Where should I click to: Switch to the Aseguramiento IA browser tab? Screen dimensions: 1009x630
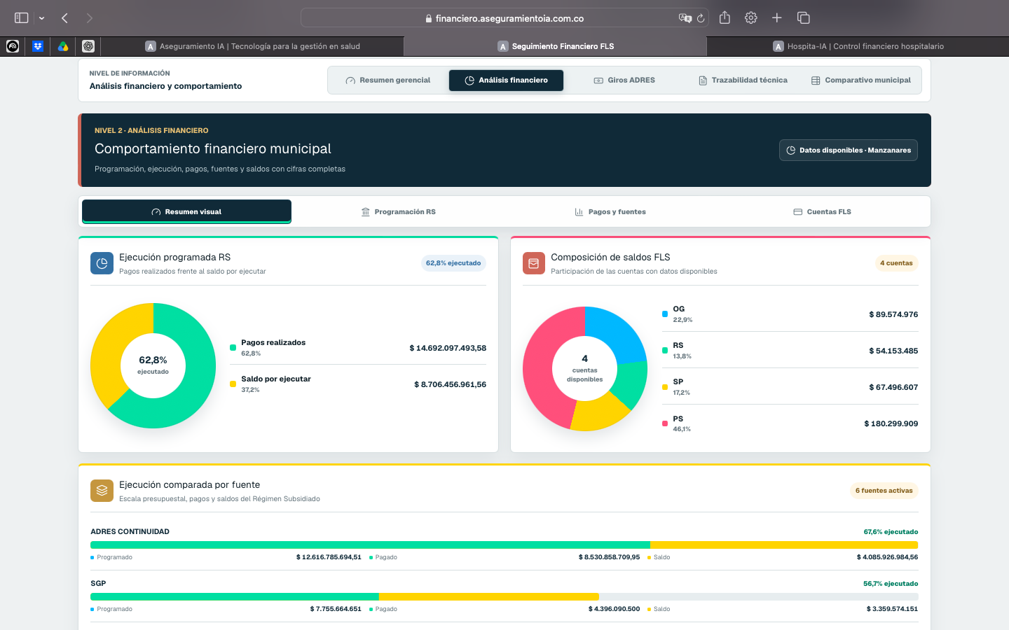pos(253,46)
